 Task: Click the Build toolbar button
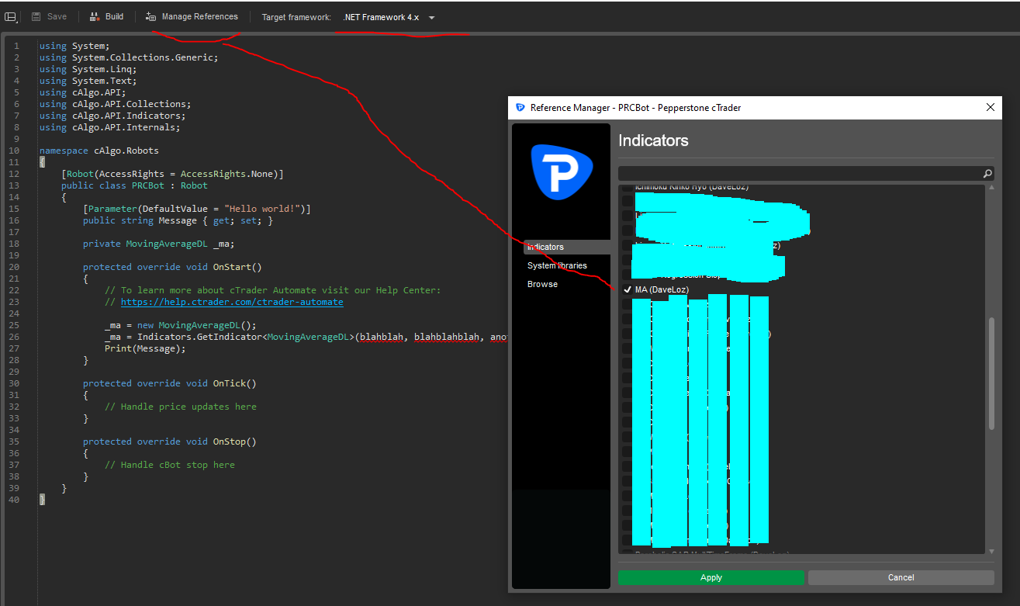point(105,16)
